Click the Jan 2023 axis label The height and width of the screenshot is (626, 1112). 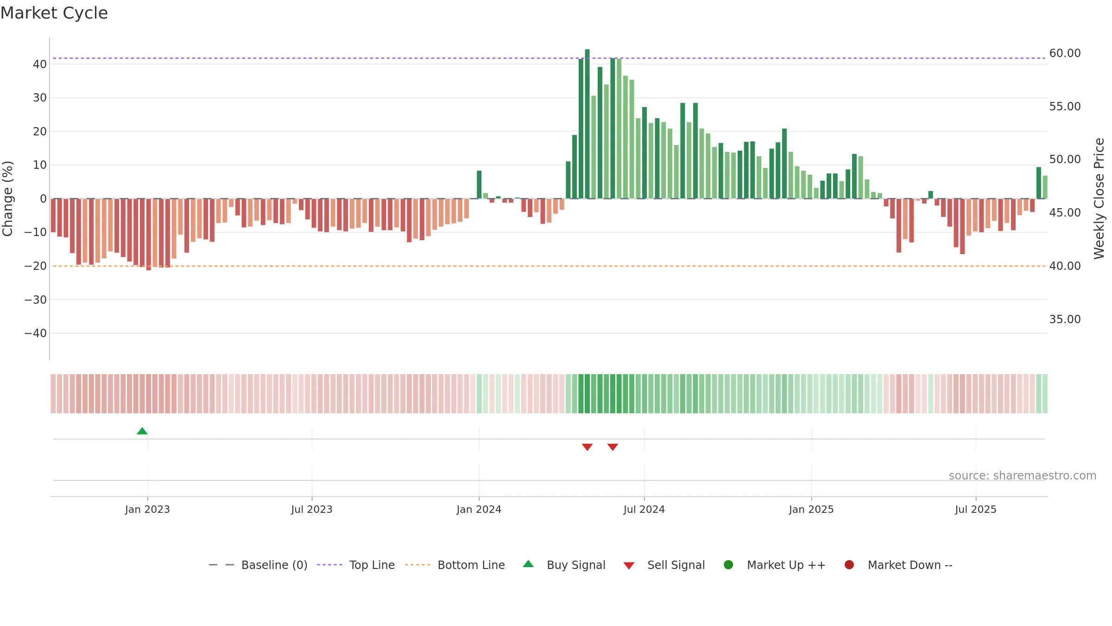tap(147, 510)
